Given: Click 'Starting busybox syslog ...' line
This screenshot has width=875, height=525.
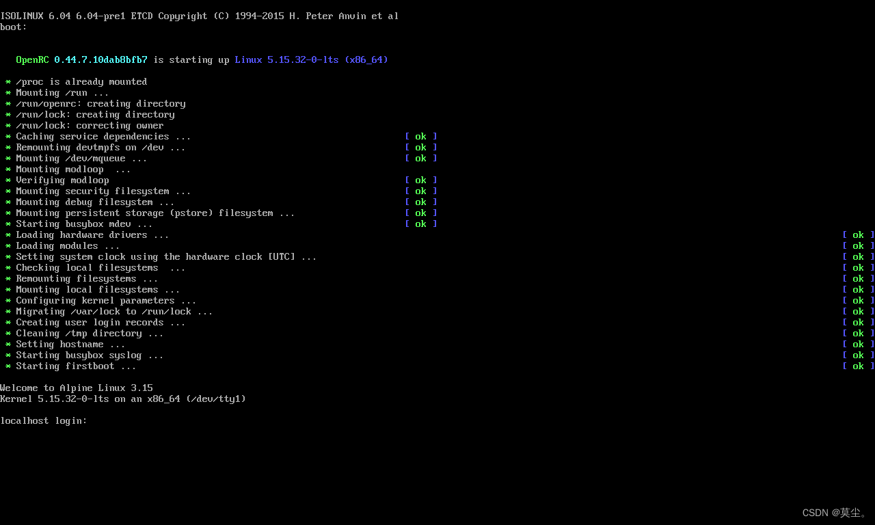Looking at the screenshot, I should [x=85, y=355].
